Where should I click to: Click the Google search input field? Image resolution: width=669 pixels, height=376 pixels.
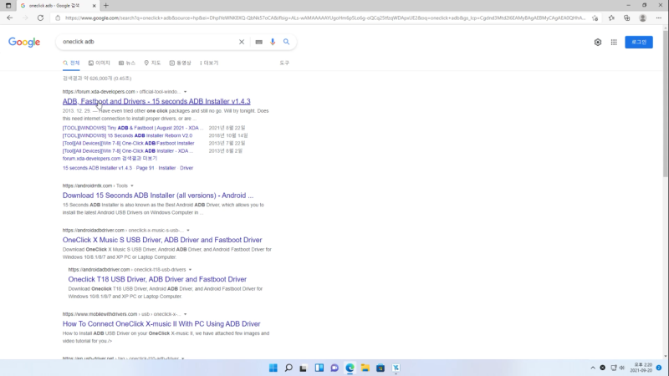pos(148,42)
